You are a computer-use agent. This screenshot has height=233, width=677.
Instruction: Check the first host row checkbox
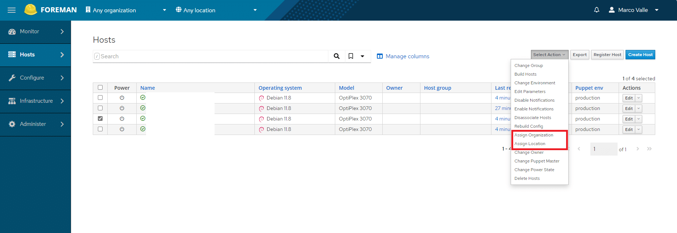point(100,98)
